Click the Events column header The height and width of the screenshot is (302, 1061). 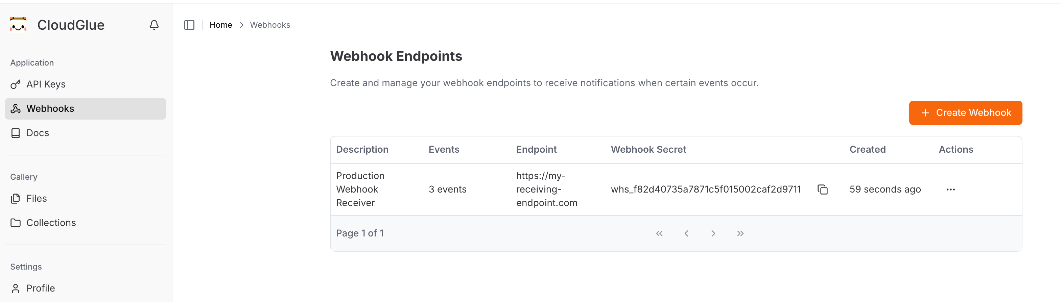444,149
